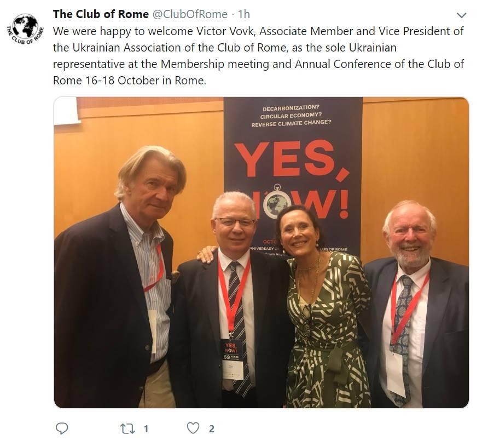Visit the @ClubOfRome handle link

(190, 14)
